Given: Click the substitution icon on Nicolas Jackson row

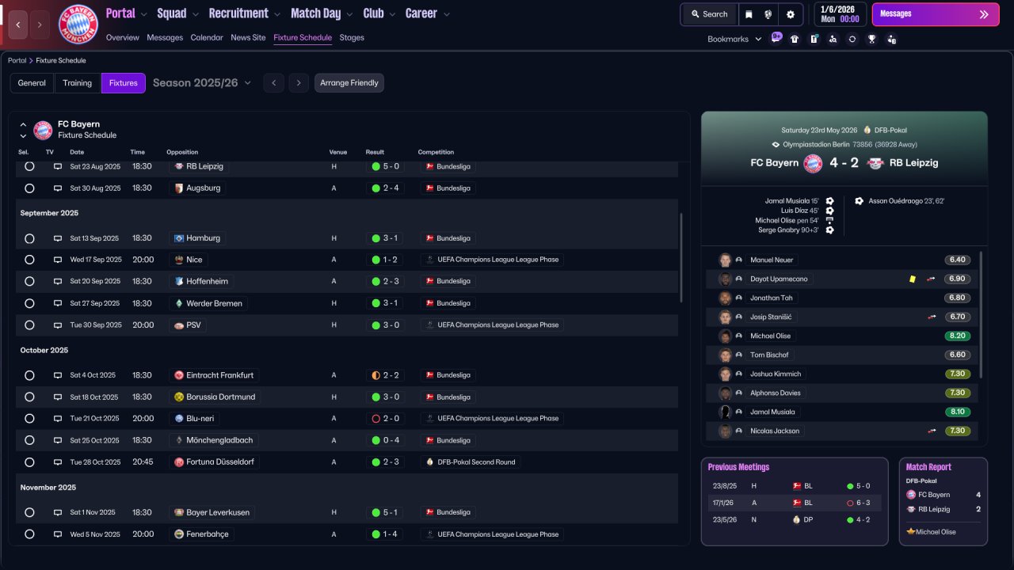Looking at the screenshot, I should point(932,431).
